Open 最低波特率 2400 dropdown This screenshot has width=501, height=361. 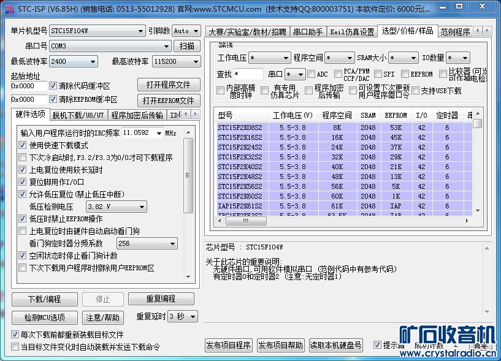pyautogui.click(x=74, y=61)
